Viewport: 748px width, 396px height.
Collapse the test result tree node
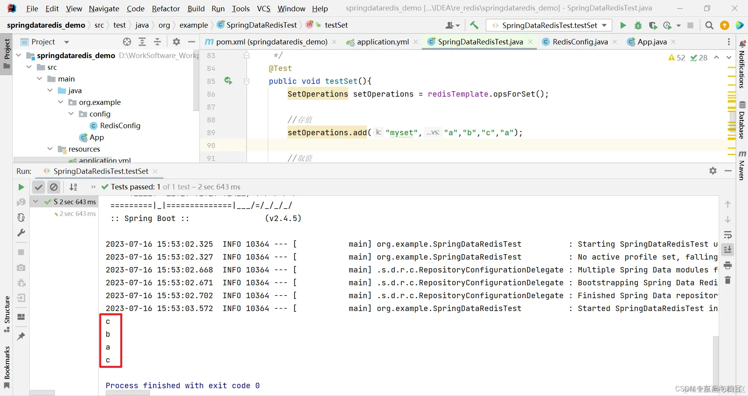click(36, 202)
